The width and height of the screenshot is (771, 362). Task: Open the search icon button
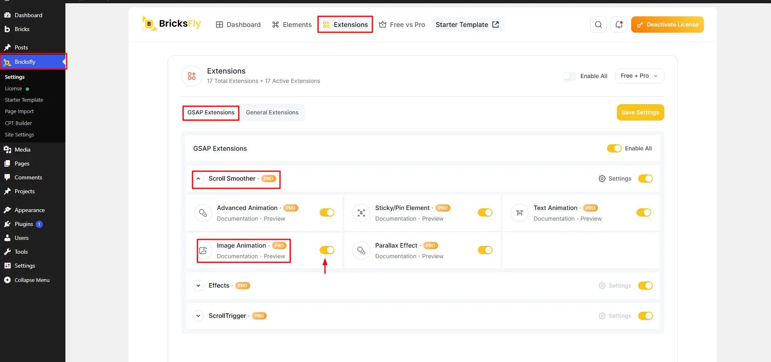click(598, 25)
